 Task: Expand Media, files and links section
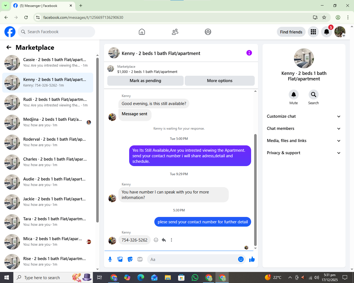tap(304, 141)
